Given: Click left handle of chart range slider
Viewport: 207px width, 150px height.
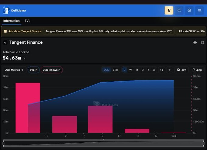Looking at the screenshot, I should click(3, 144).
